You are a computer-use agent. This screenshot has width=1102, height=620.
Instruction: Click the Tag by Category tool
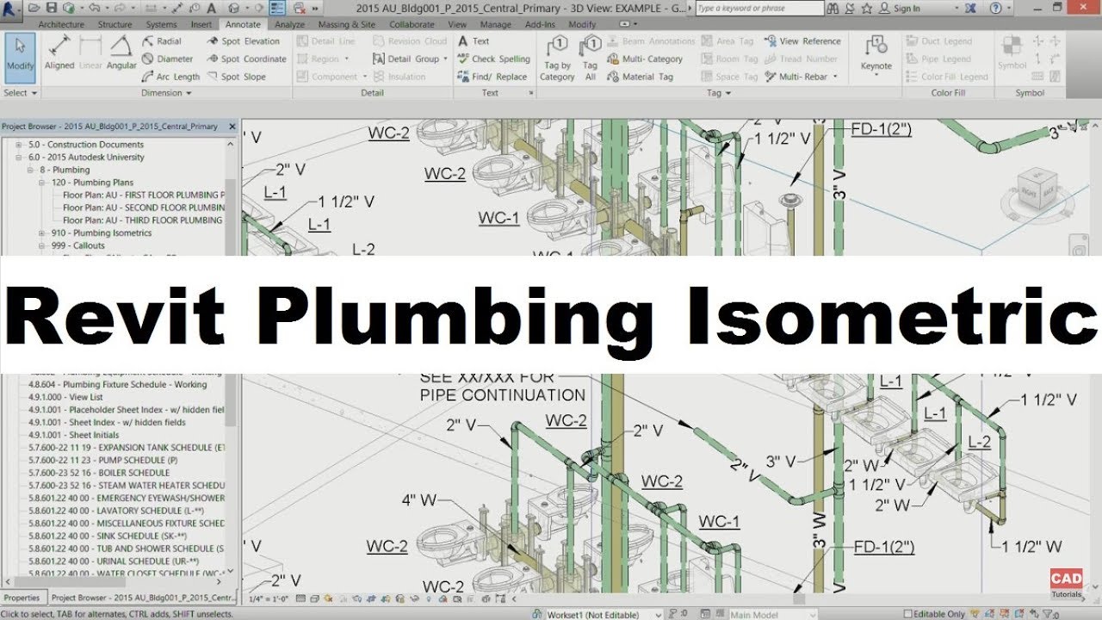click(557, 59)
